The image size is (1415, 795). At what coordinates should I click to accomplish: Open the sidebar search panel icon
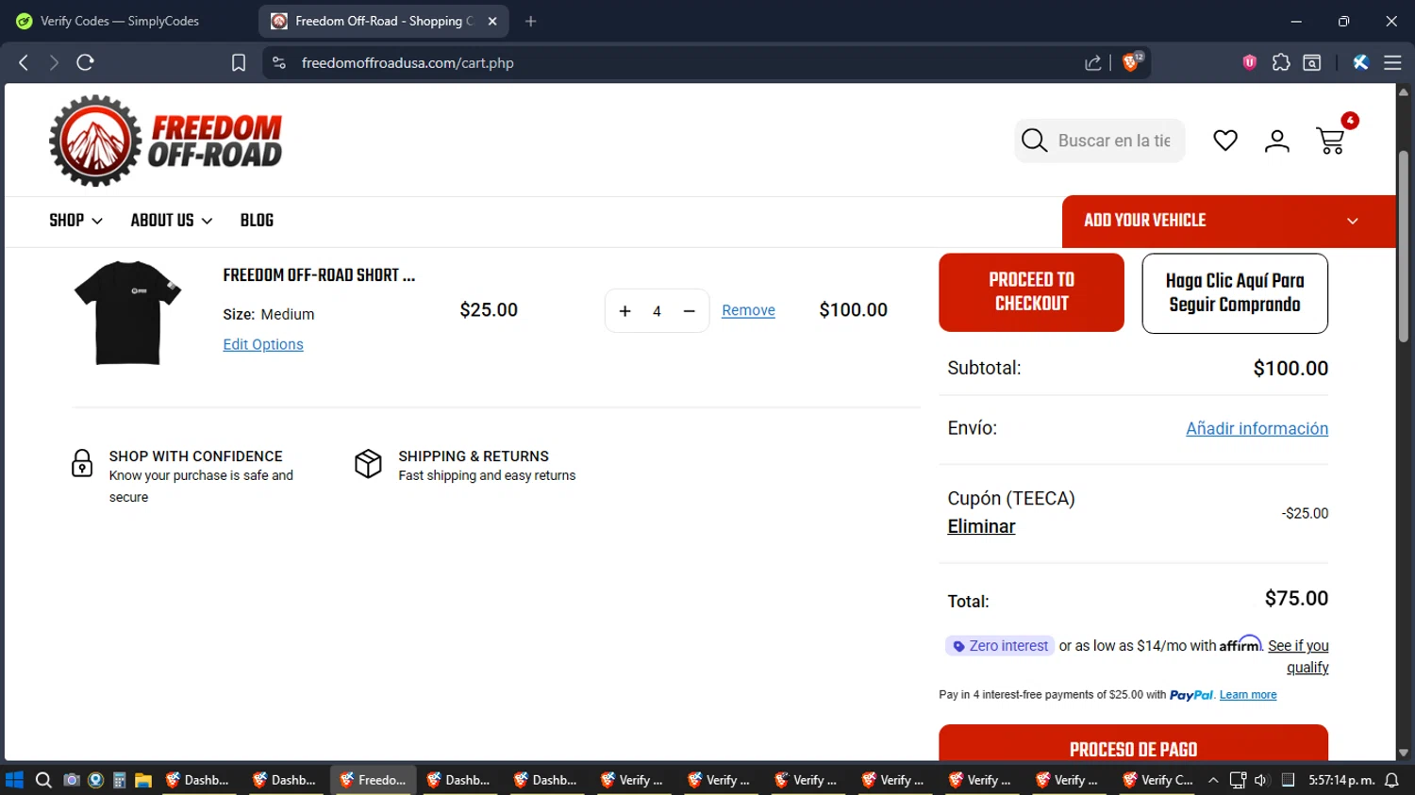(x=1312, y=62)
